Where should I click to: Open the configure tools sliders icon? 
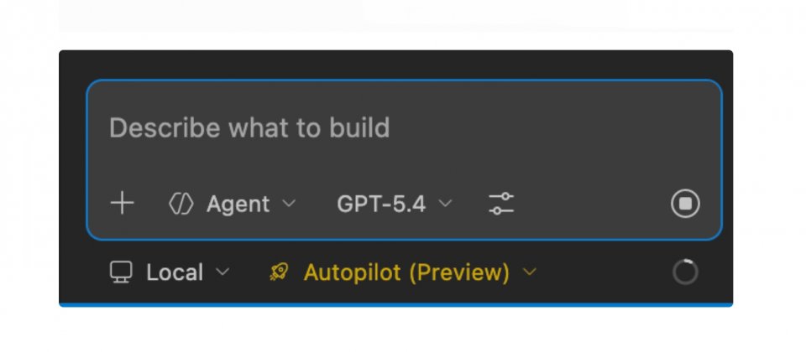pos(501,204)
